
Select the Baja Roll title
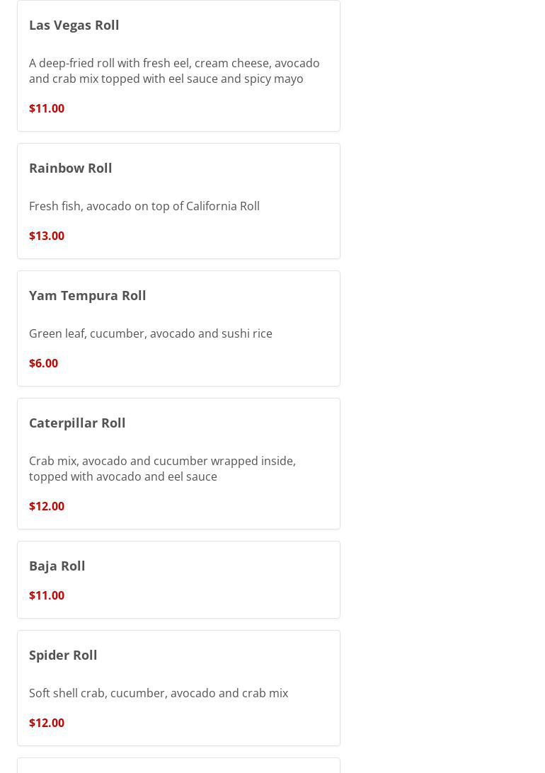click(x=57, y=566)
